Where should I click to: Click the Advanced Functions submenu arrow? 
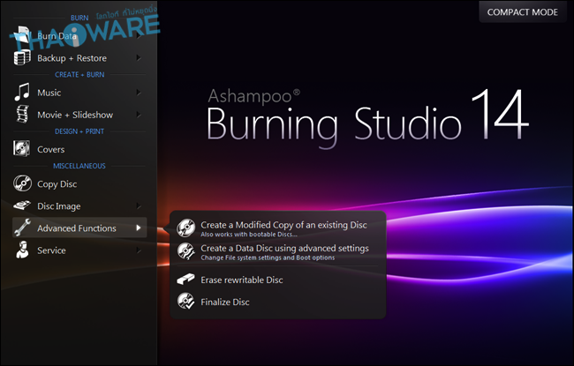tap(139, 228)
